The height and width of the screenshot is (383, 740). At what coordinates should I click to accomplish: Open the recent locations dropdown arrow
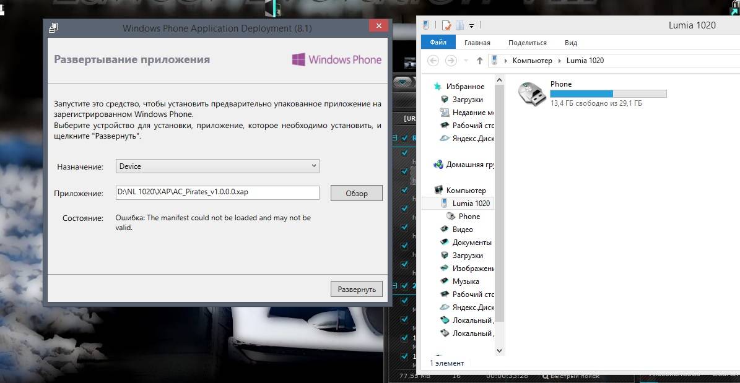click(466, 61)
